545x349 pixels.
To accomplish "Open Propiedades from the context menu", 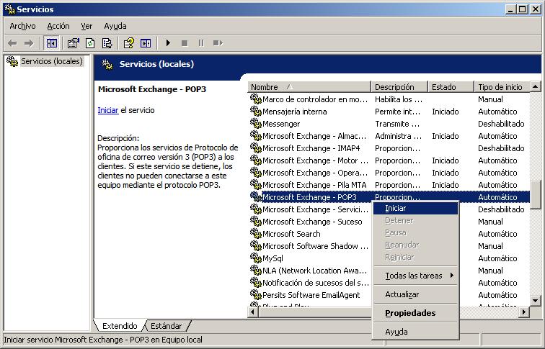I will coord(410,313).
